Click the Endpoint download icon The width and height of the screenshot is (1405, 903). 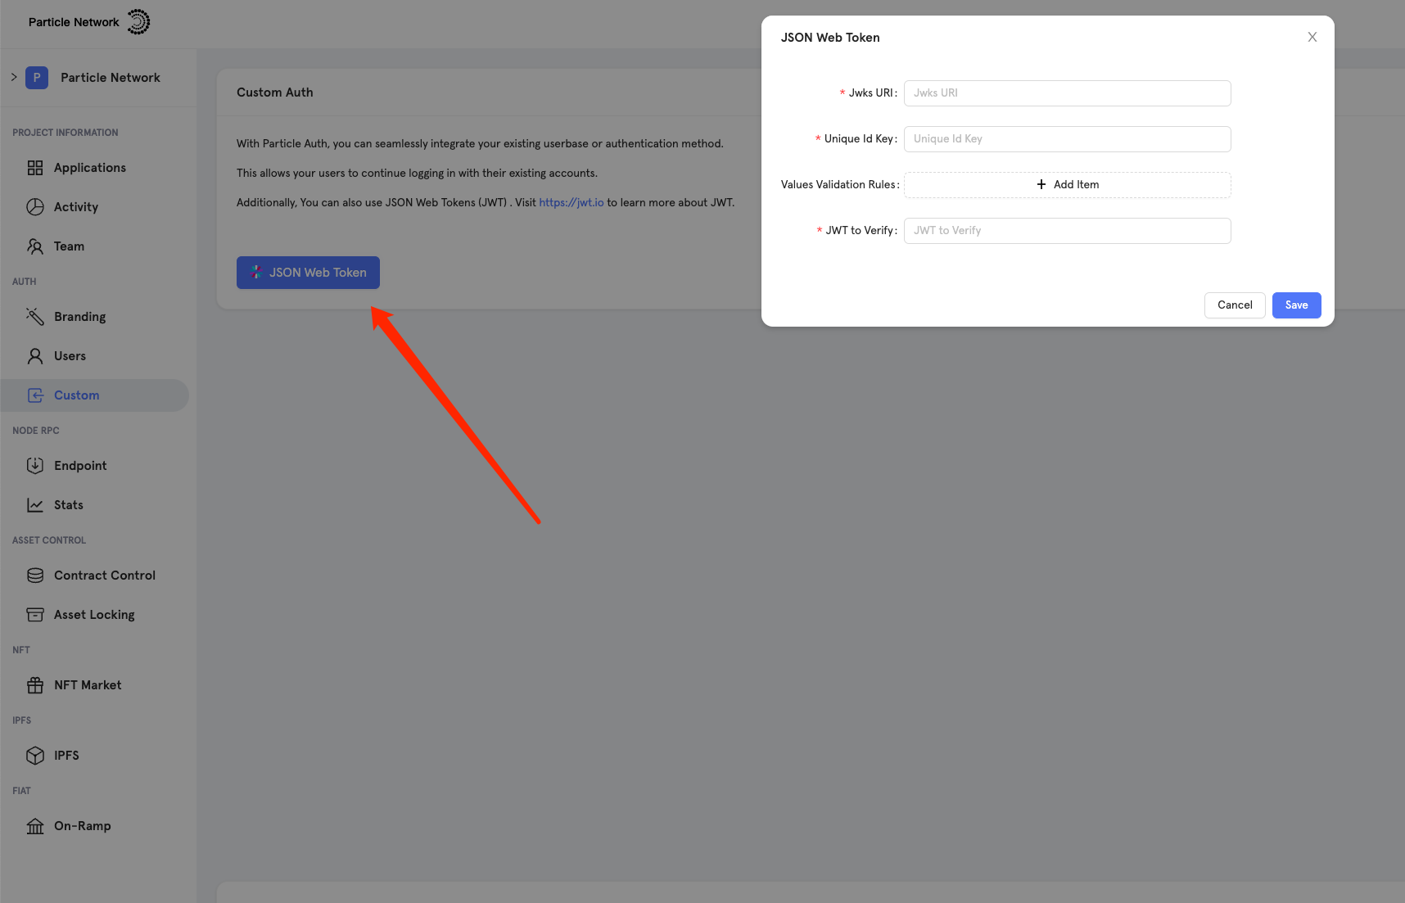pyautogui.click(x=35, y=466)
